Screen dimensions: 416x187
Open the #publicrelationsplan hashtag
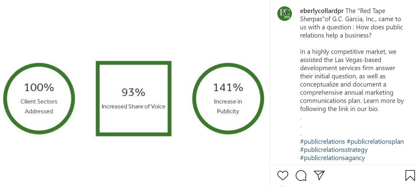click(375, 142)
